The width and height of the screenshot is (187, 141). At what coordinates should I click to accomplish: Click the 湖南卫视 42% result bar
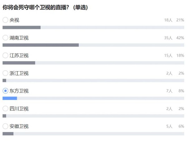point(41,45)
